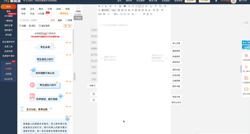Click 清空内容 button
The height and width of the screenshot is (134, 250).
[176, 70]
